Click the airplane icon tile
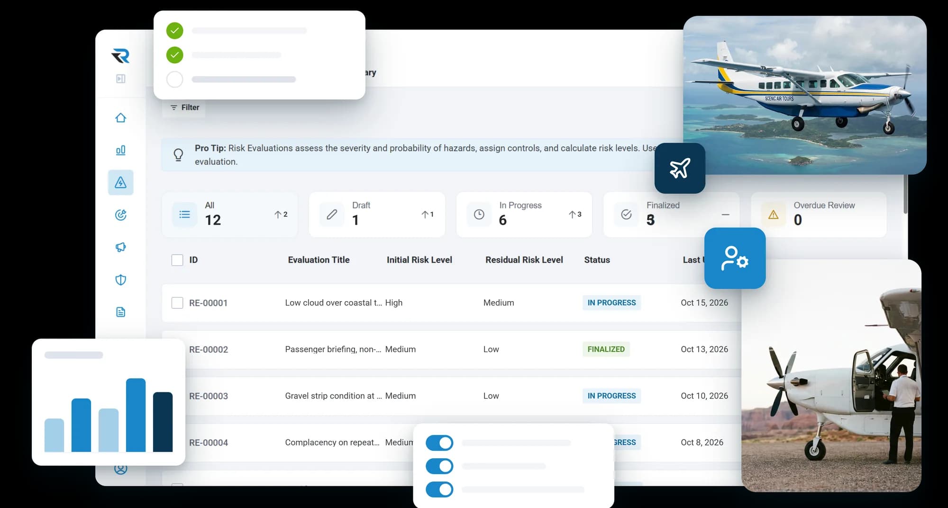This screenshot has height=508, width=948. [x=680, y=168]
